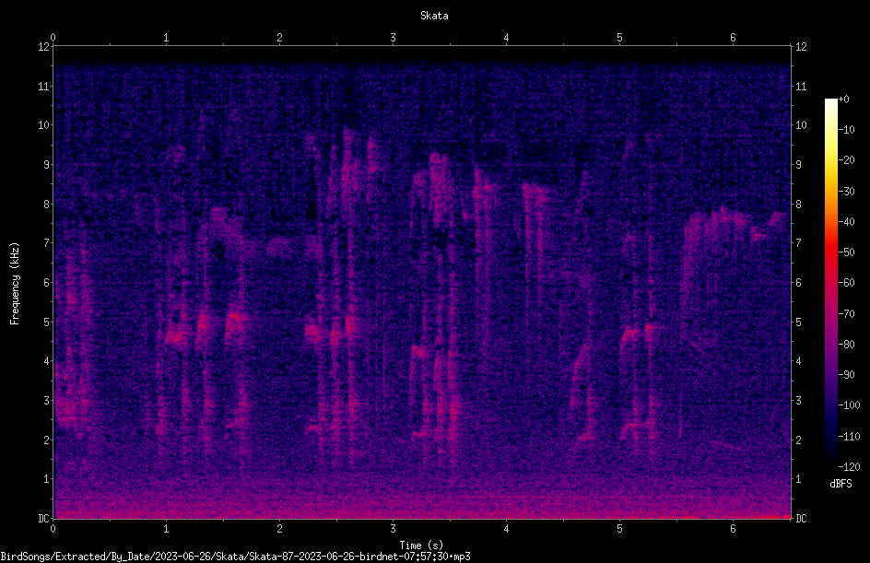The image size is (870, 563).
Task: Select the -100 color scale value
Action: [x=849, y=405]
